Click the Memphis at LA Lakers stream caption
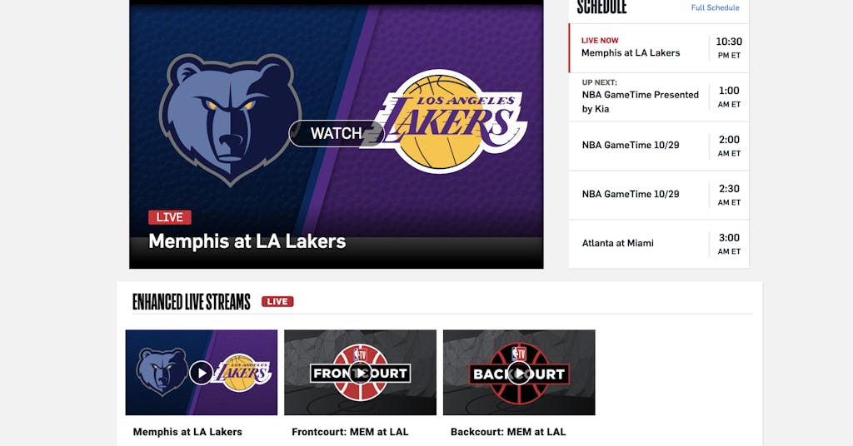 click(187, 432)
